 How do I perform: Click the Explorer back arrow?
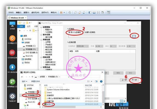click(x=20, y=31)
